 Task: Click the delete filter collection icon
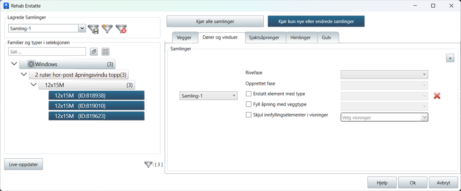pos(121,29)
